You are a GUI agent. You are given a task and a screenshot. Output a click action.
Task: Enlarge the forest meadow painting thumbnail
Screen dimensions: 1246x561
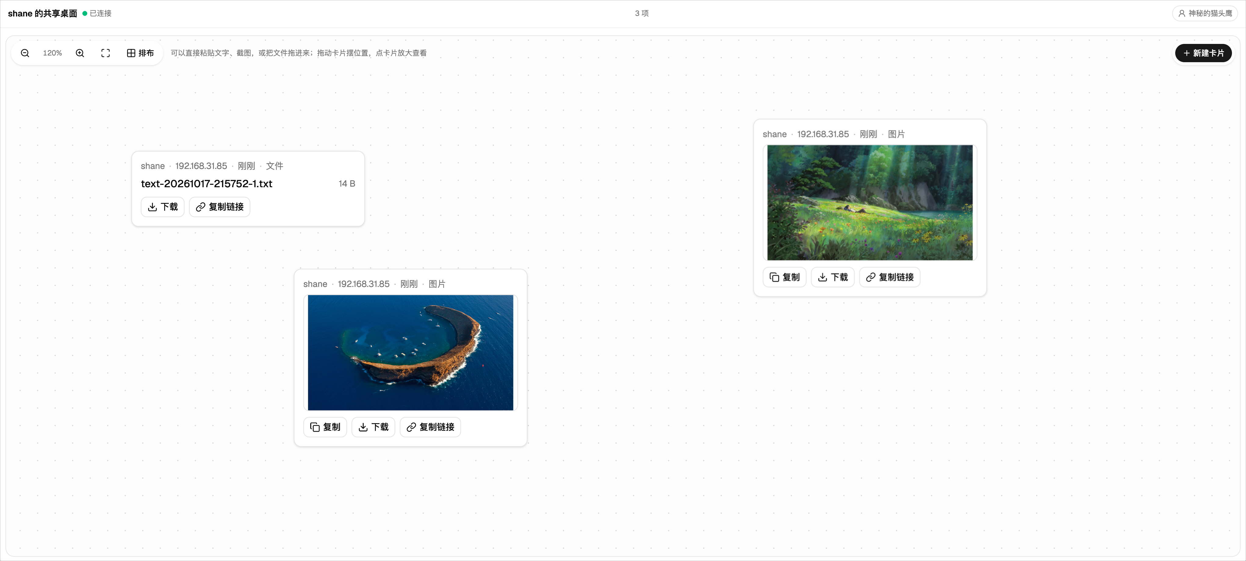[870, 202]
